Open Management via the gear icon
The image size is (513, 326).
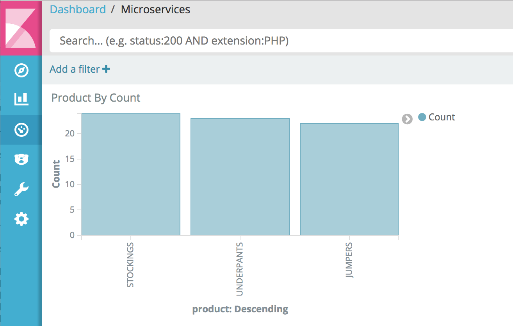point(21,219)
